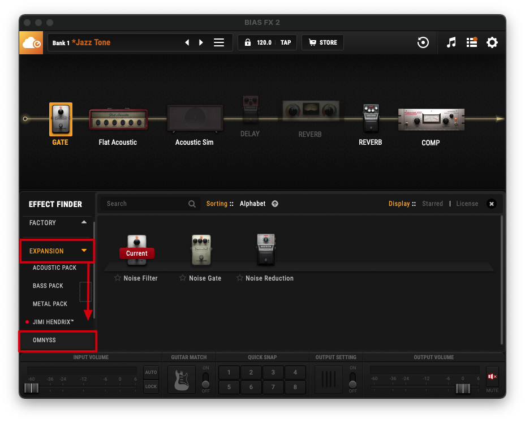Tap tempo with the TAP button

pos(286,42)
